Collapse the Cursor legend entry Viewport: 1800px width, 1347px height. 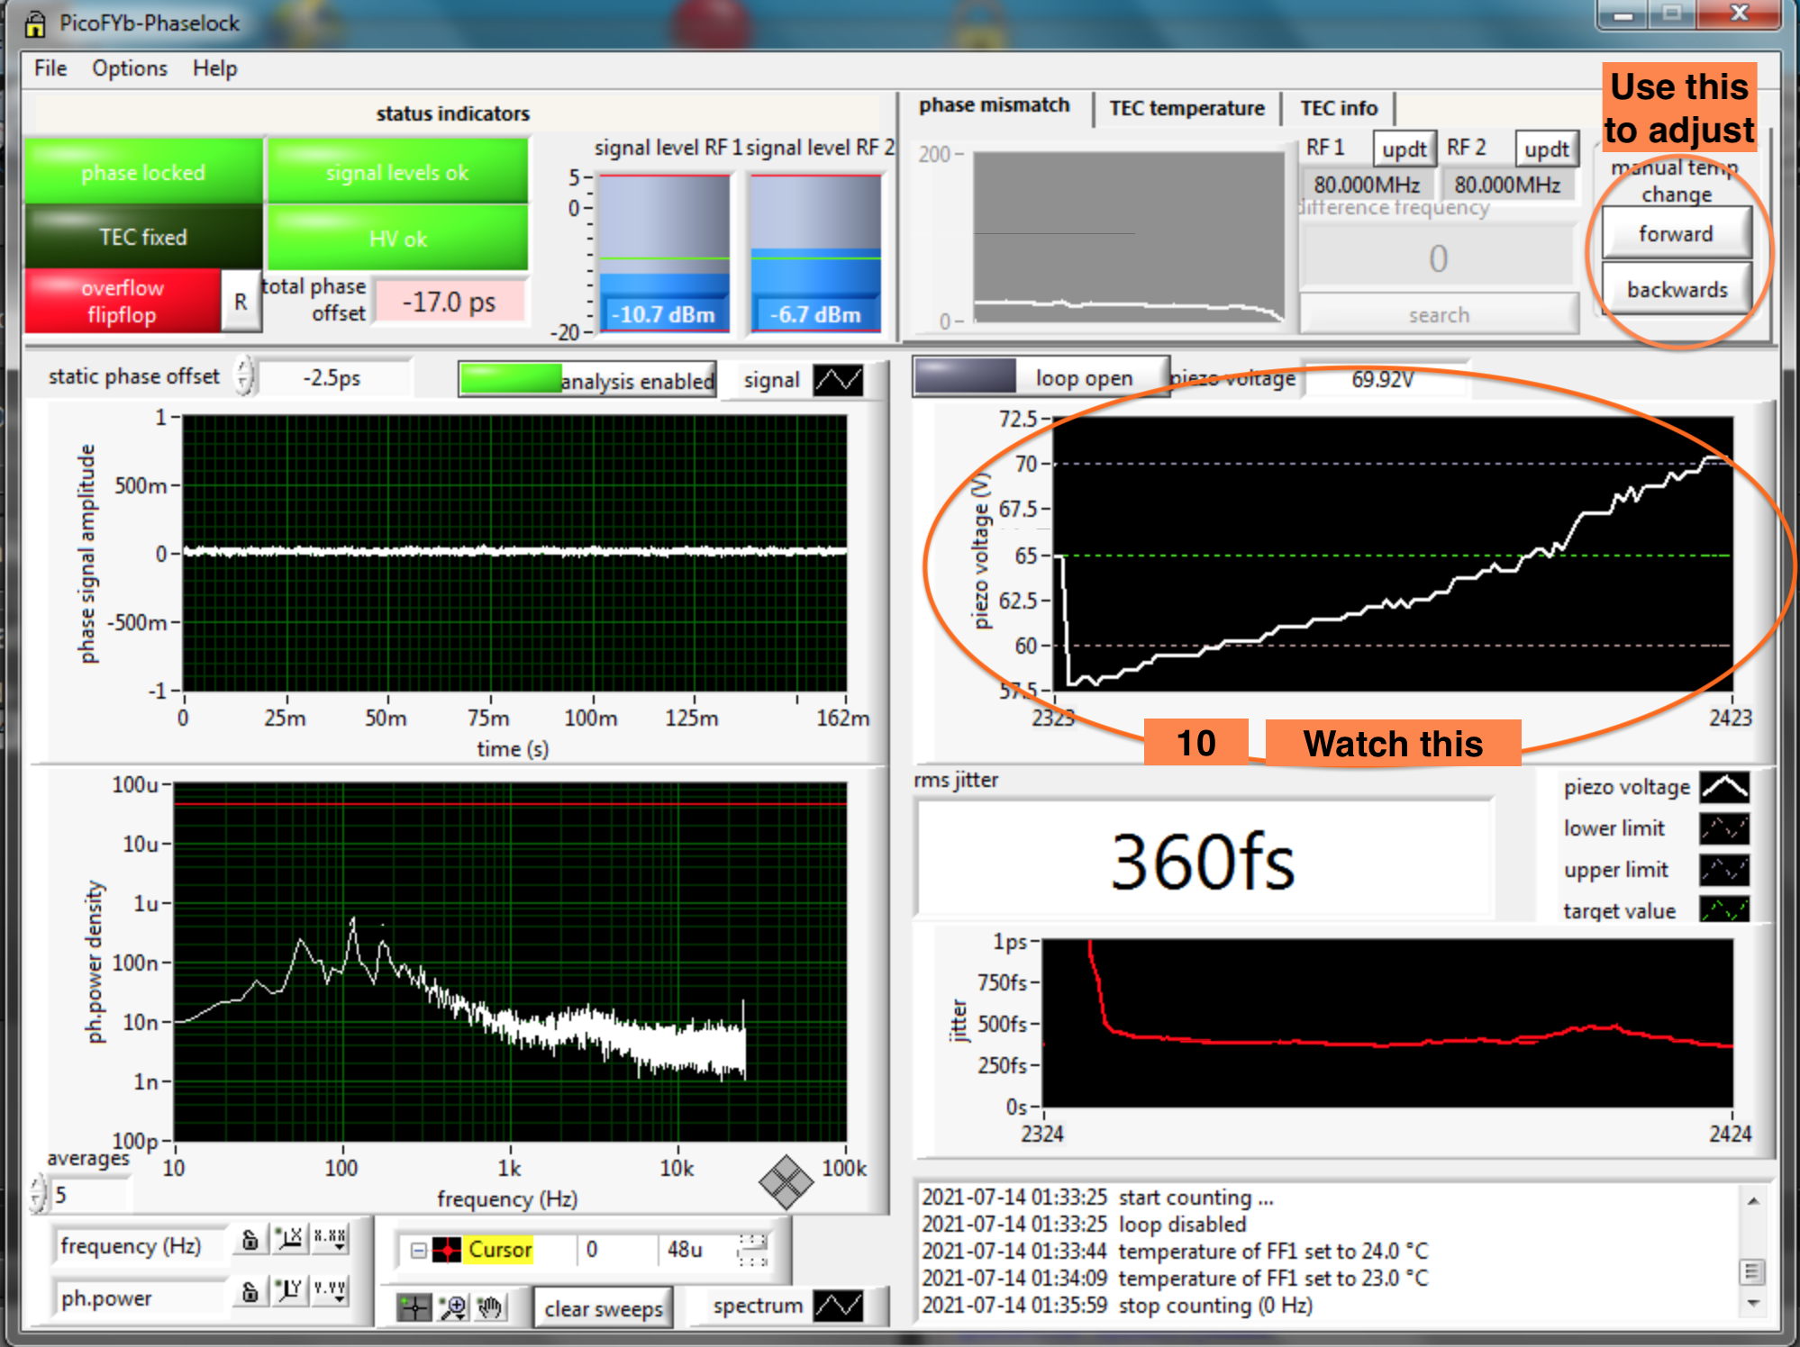(x=418, y=1250)
